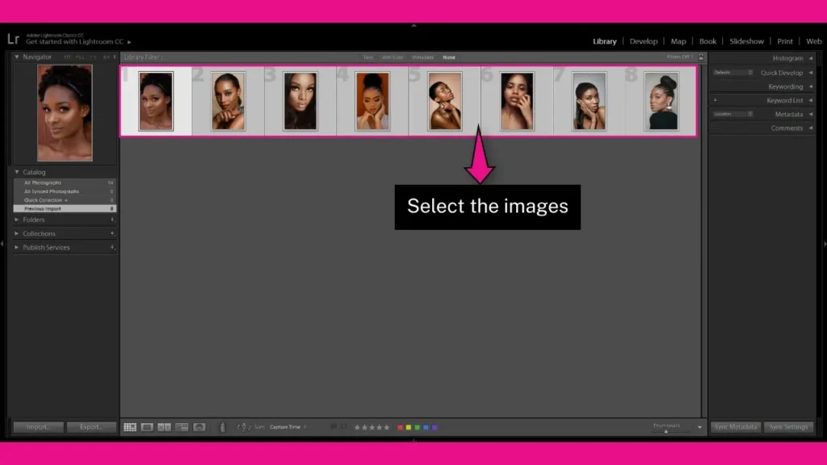The image size is (827, 465).
Task: Open the Slideshow module
Action: (x=746, y=41)
